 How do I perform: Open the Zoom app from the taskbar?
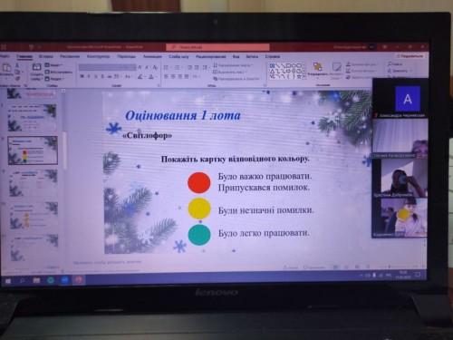click(x=64, y=280)
